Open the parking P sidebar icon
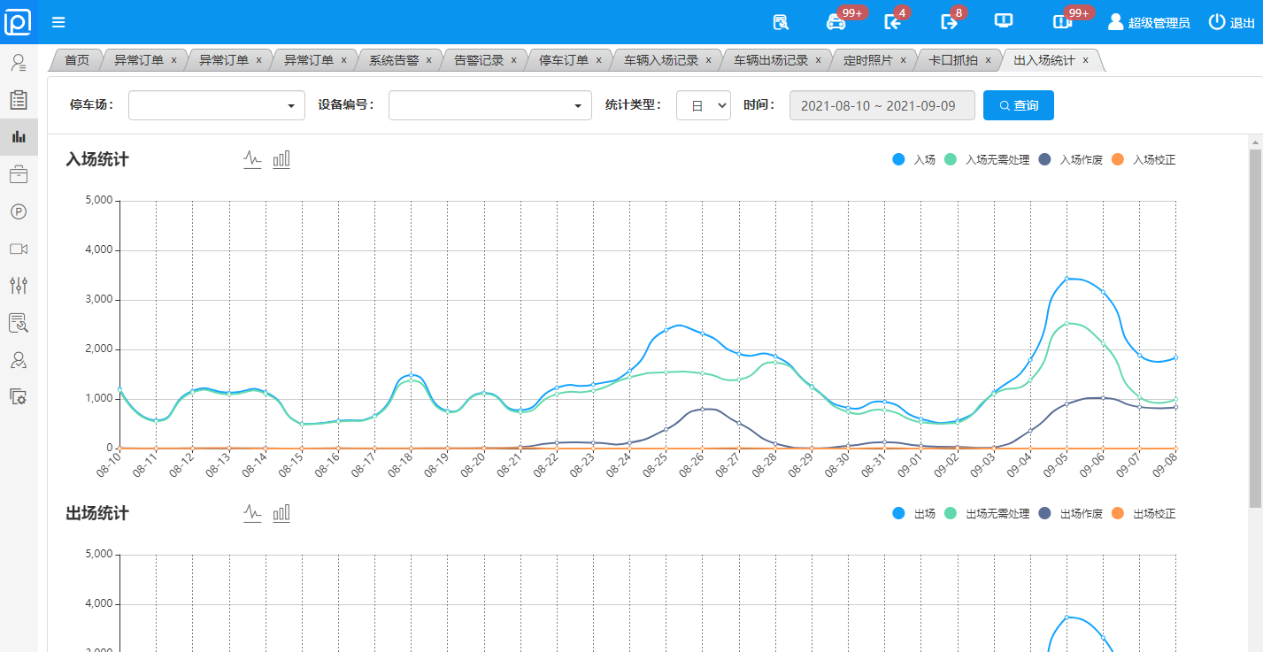 [19, 211]
